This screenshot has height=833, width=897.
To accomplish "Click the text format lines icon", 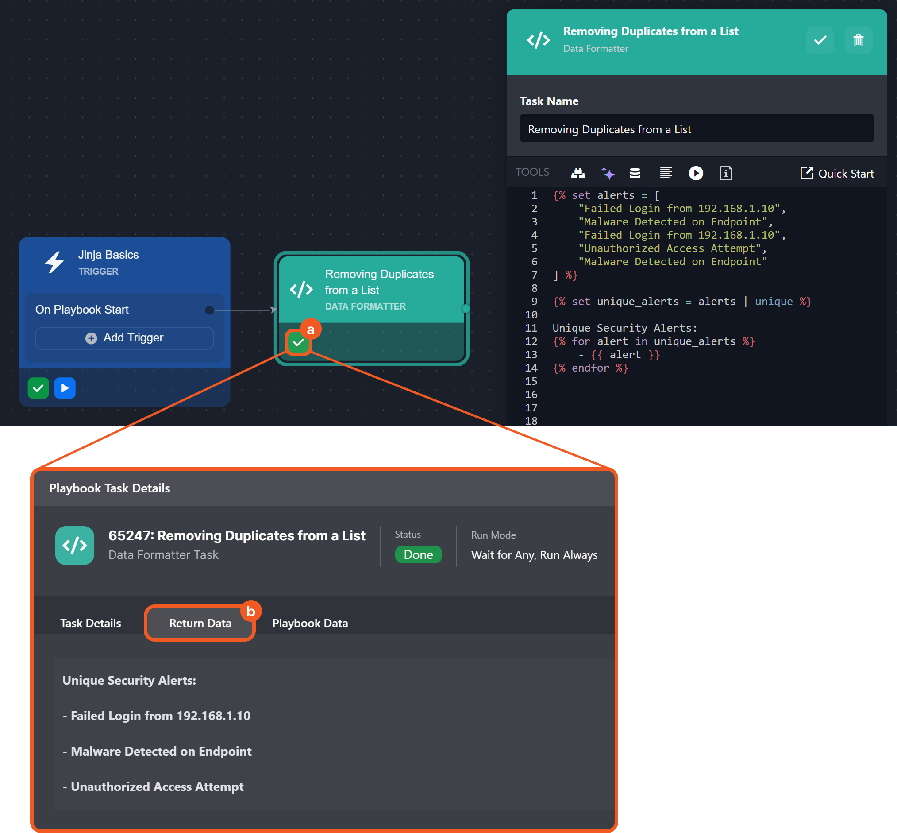I will (x=666, y=173).
